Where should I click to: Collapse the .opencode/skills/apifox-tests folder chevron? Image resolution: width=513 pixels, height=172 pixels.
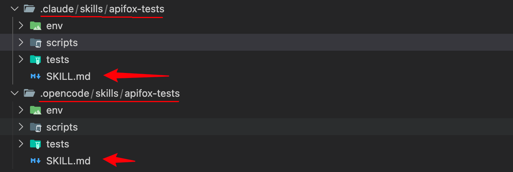(15, 93)
